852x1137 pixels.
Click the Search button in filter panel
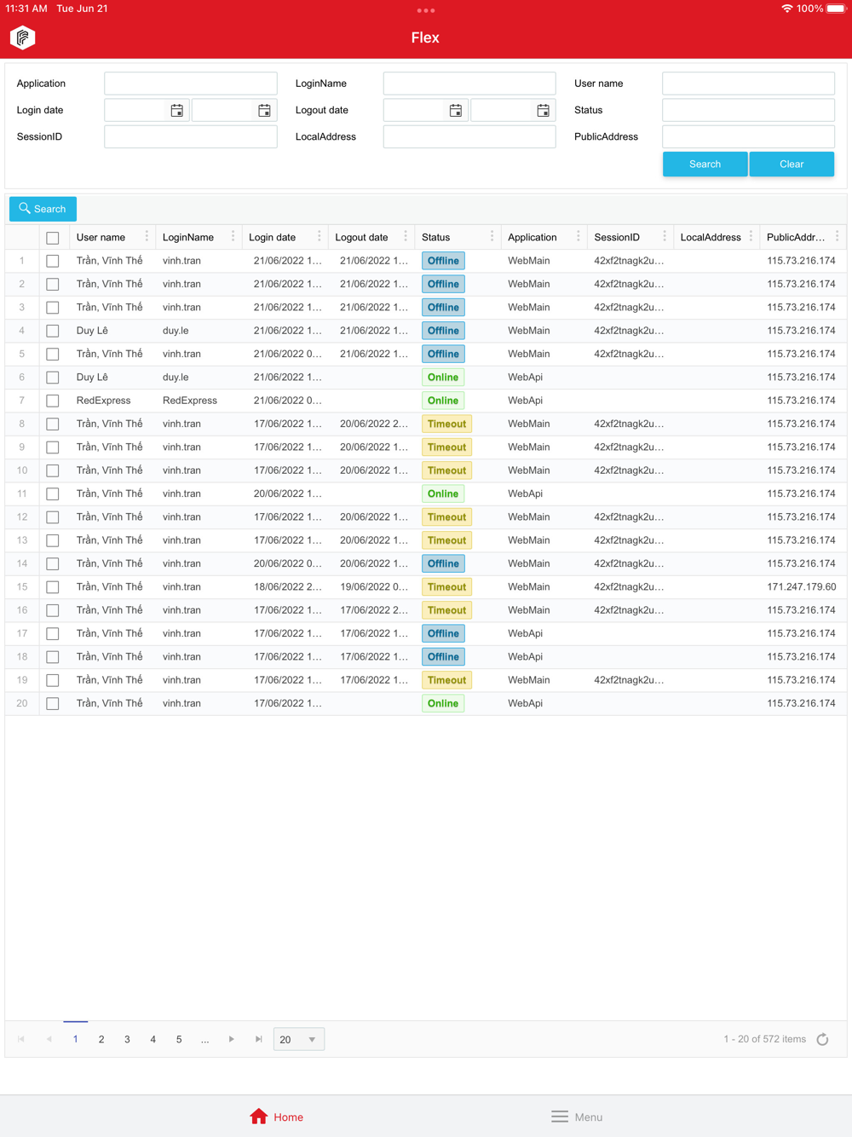point(705,164)
